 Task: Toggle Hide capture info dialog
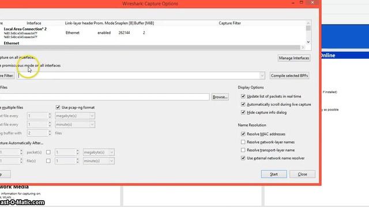(243, 113)
